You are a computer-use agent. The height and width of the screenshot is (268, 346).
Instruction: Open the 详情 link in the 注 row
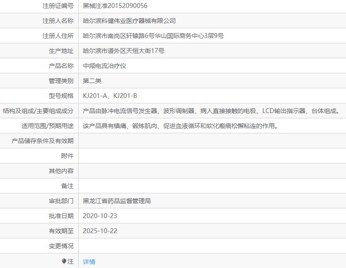coord(89,262)
